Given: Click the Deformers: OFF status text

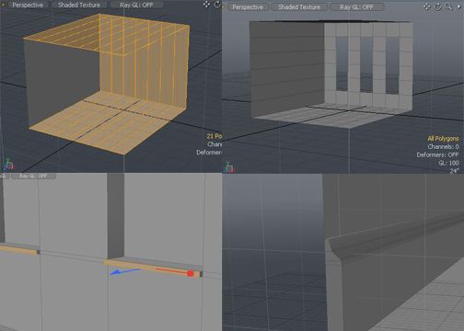Looking at the screenshot, I should click(x=437, y=154).
